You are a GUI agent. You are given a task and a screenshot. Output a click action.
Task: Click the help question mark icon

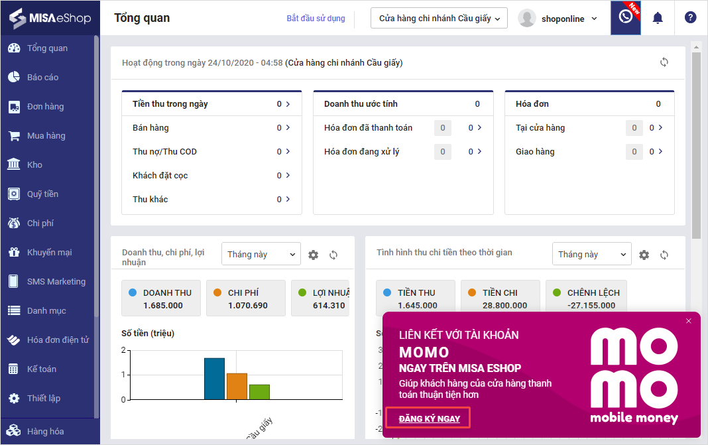coord(690,18)
